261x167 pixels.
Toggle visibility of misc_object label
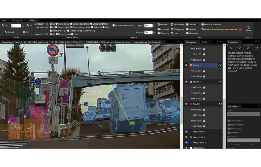(x=187, y=132)
